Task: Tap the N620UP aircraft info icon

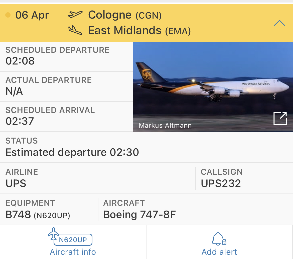Action: click(70, 237)
